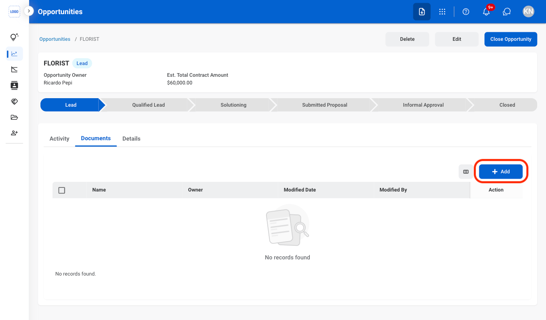The height and width of the screenshot is (320, 546).
Task: Open the contacts card sidebar icon
Action: (x=15, y=85)
